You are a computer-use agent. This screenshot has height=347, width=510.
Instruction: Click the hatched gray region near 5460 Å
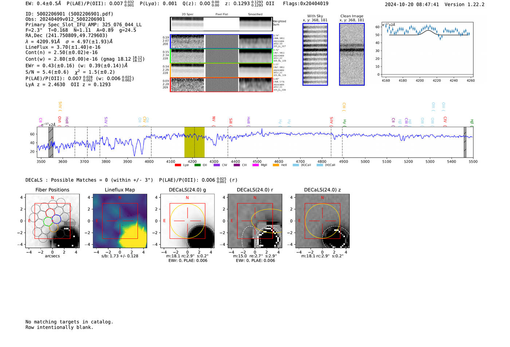point(465,142)
